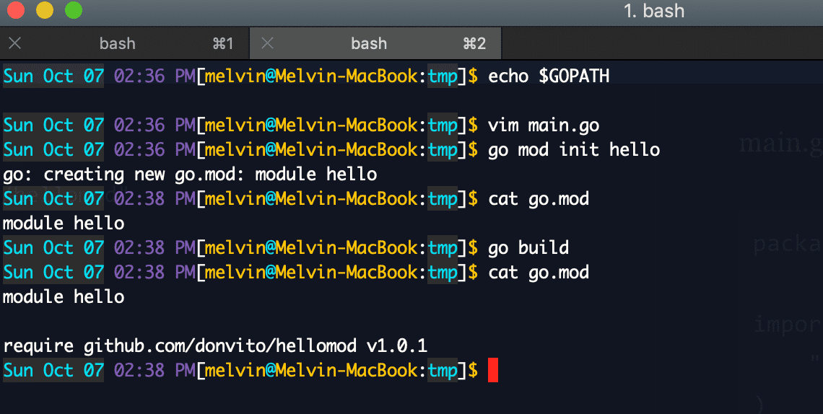
Task: Click the window title '1. bash'
Action: [x=654, y=11]
